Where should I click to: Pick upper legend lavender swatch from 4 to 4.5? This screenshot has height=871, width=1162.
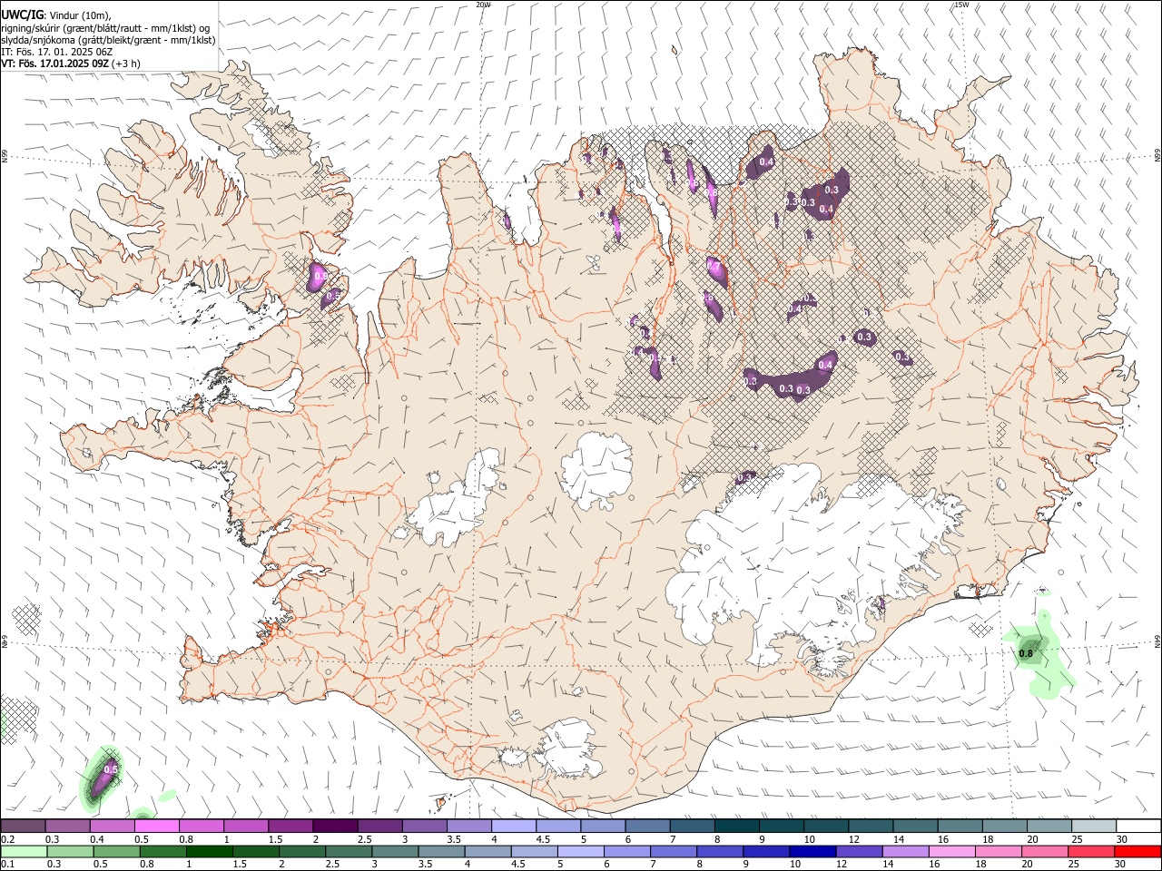(x=514, y=827)
